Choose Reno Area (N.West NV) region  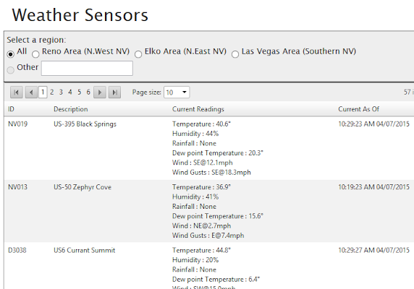point(35,54)
